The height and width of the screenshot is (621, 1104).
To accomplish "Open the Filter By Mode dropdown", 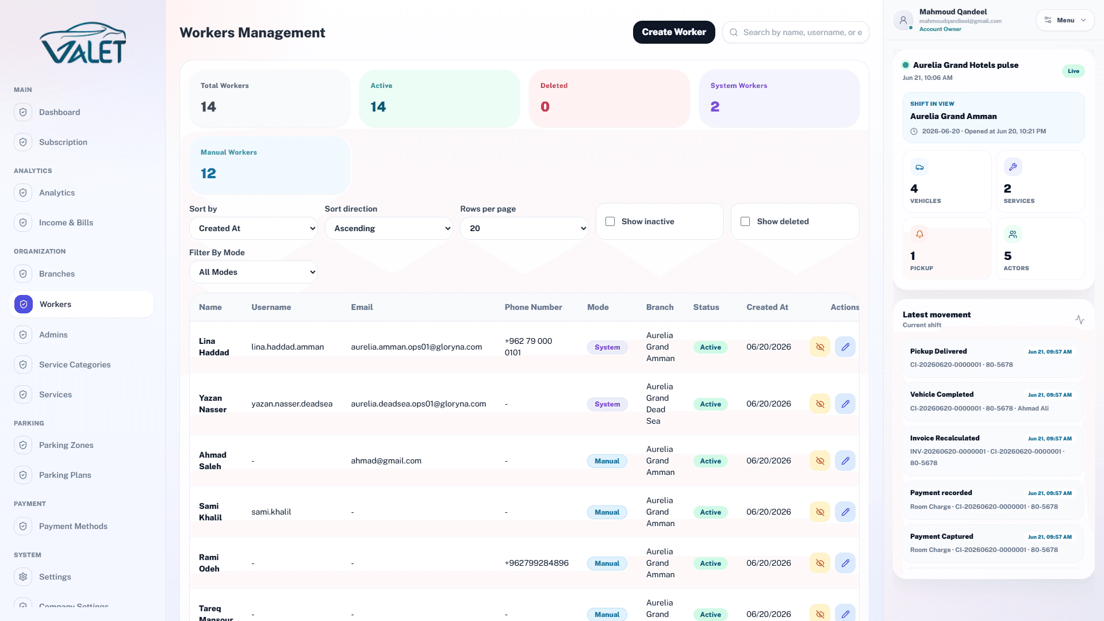I will point(254,272).
